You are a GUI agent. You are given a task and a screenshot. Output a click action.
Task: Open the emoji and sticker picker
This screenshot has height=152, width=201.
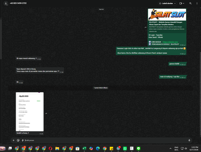(x=18, y=140)
